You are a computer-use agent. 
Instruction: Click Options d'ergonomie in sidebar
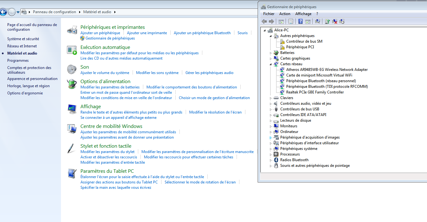(25, 93)
